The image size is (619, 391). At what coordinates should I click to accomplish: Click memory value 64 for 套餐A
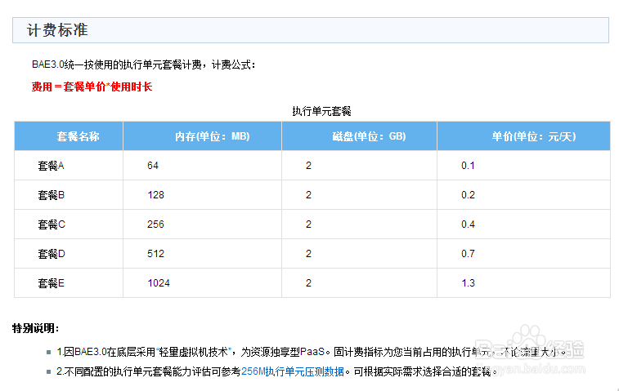pos(153,166)
